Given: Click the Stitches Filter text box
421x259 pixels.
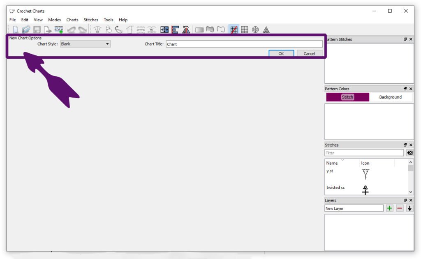Looking at the screenshot, I should click(364, 153).
